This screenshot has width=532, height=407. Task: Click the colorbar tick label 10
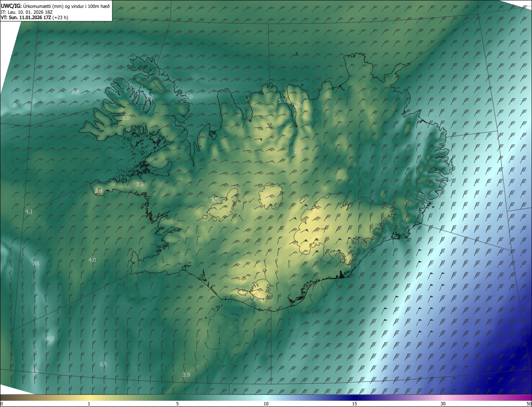(266, 404)
